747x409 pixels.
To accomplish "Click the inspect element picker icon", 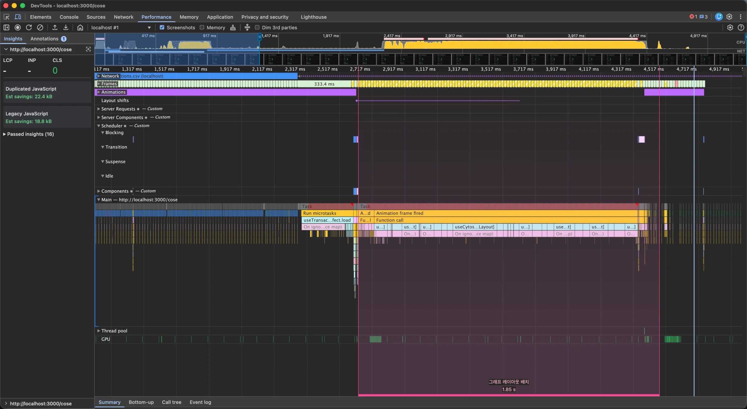I will [x=7, y=17].
